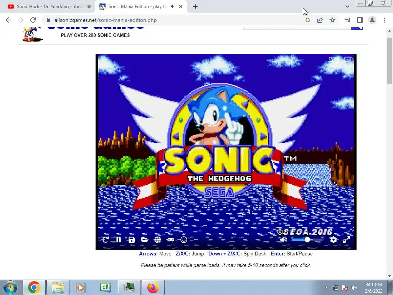Image resolution: width=393 pixels, height=295 pixels.
Task: Open Chrome from the taskbar
Action: tap(34, 287)
